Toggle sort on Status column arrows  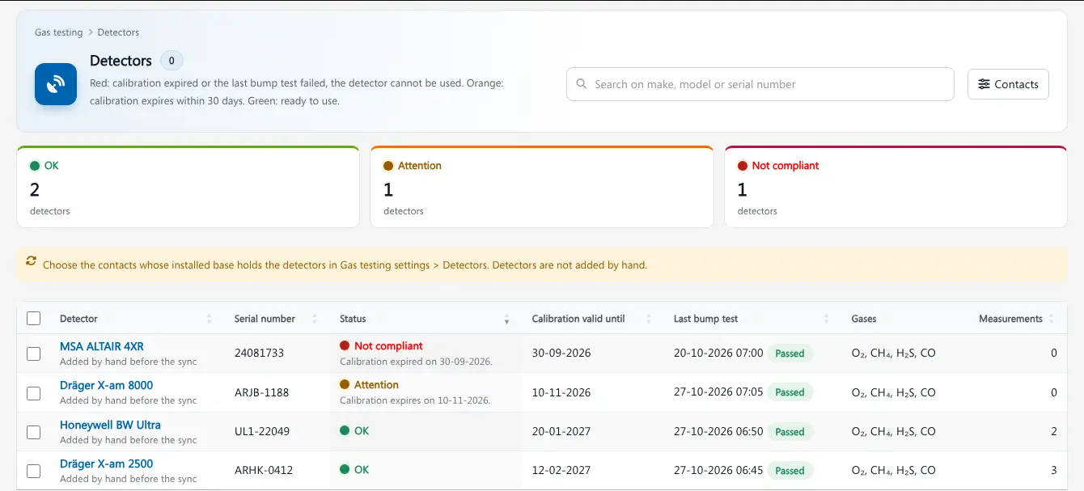pos(507,319)
